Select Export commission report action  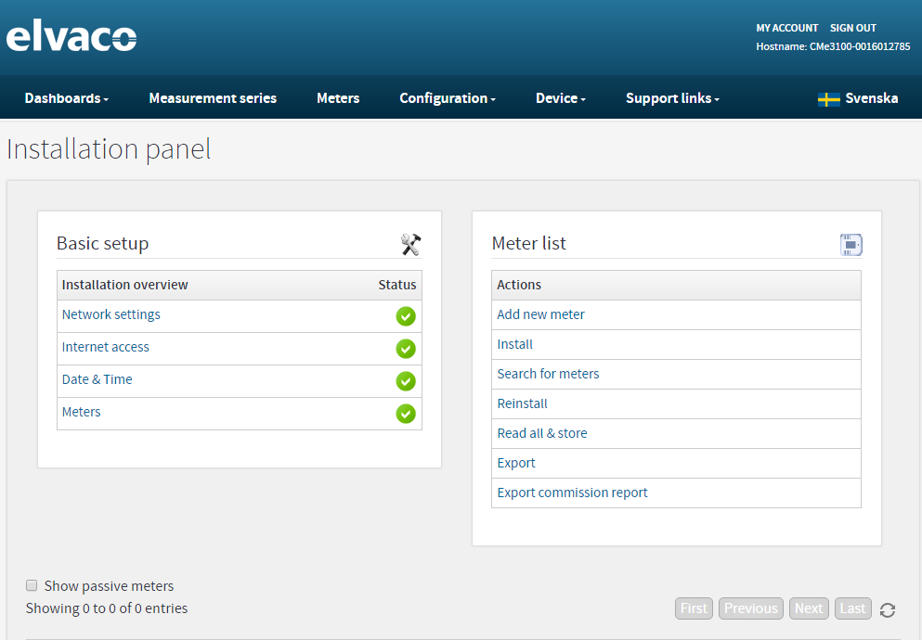572,493
